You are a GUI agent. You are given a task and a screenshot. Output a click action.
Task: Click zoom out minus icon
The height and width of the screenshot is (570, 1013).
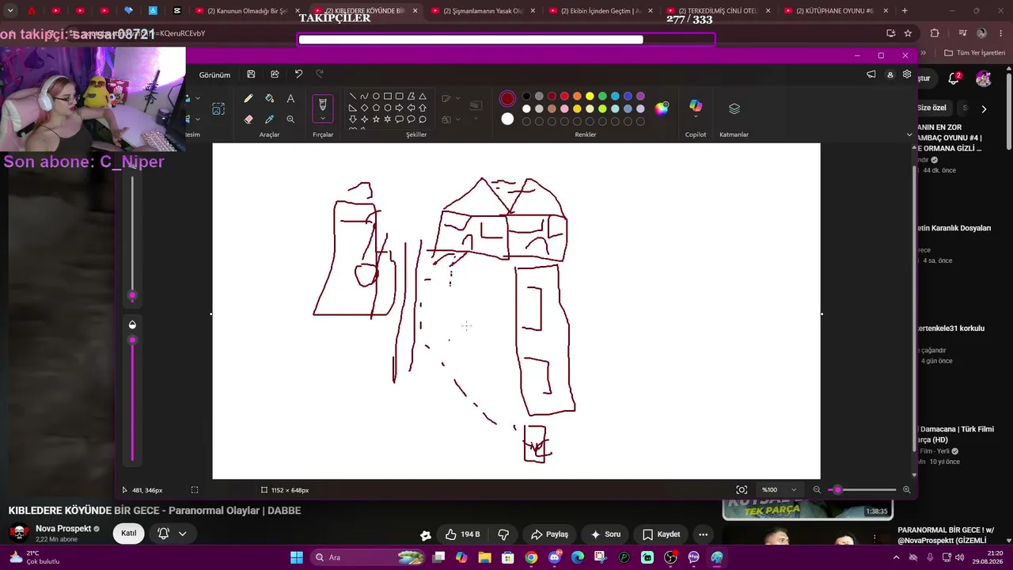pyautogui.click(x=817, y=490)
